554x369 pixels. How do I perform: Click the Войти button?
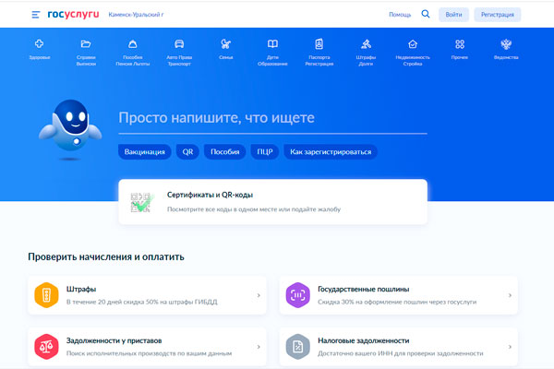click(453, 15)
